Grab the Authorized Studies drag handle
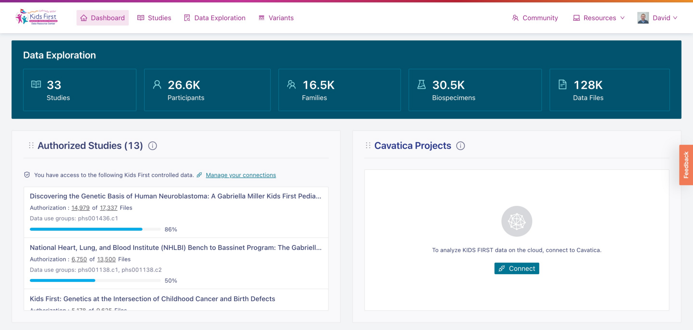693x330 pixels. pos(31,146)
